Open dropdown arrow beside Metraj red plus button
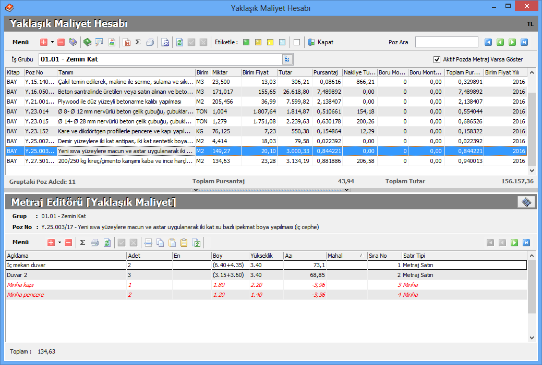The width and height of the screenshot is (542, 365). coord(59,243)
